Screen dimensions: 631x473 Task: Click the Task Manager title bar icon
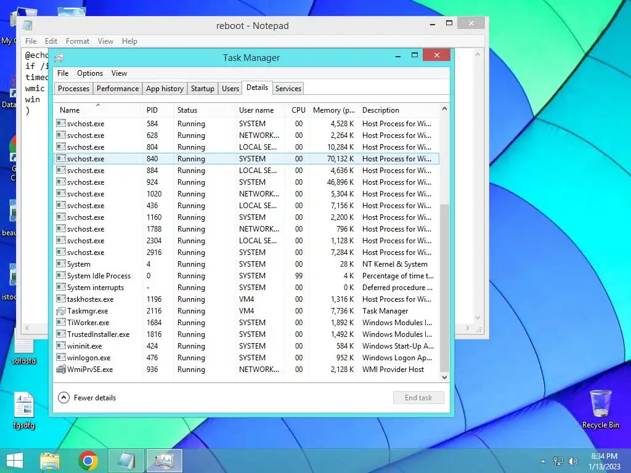[59, 58]
